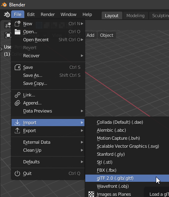Click the Export upload-arrow icon

[17, 131]
